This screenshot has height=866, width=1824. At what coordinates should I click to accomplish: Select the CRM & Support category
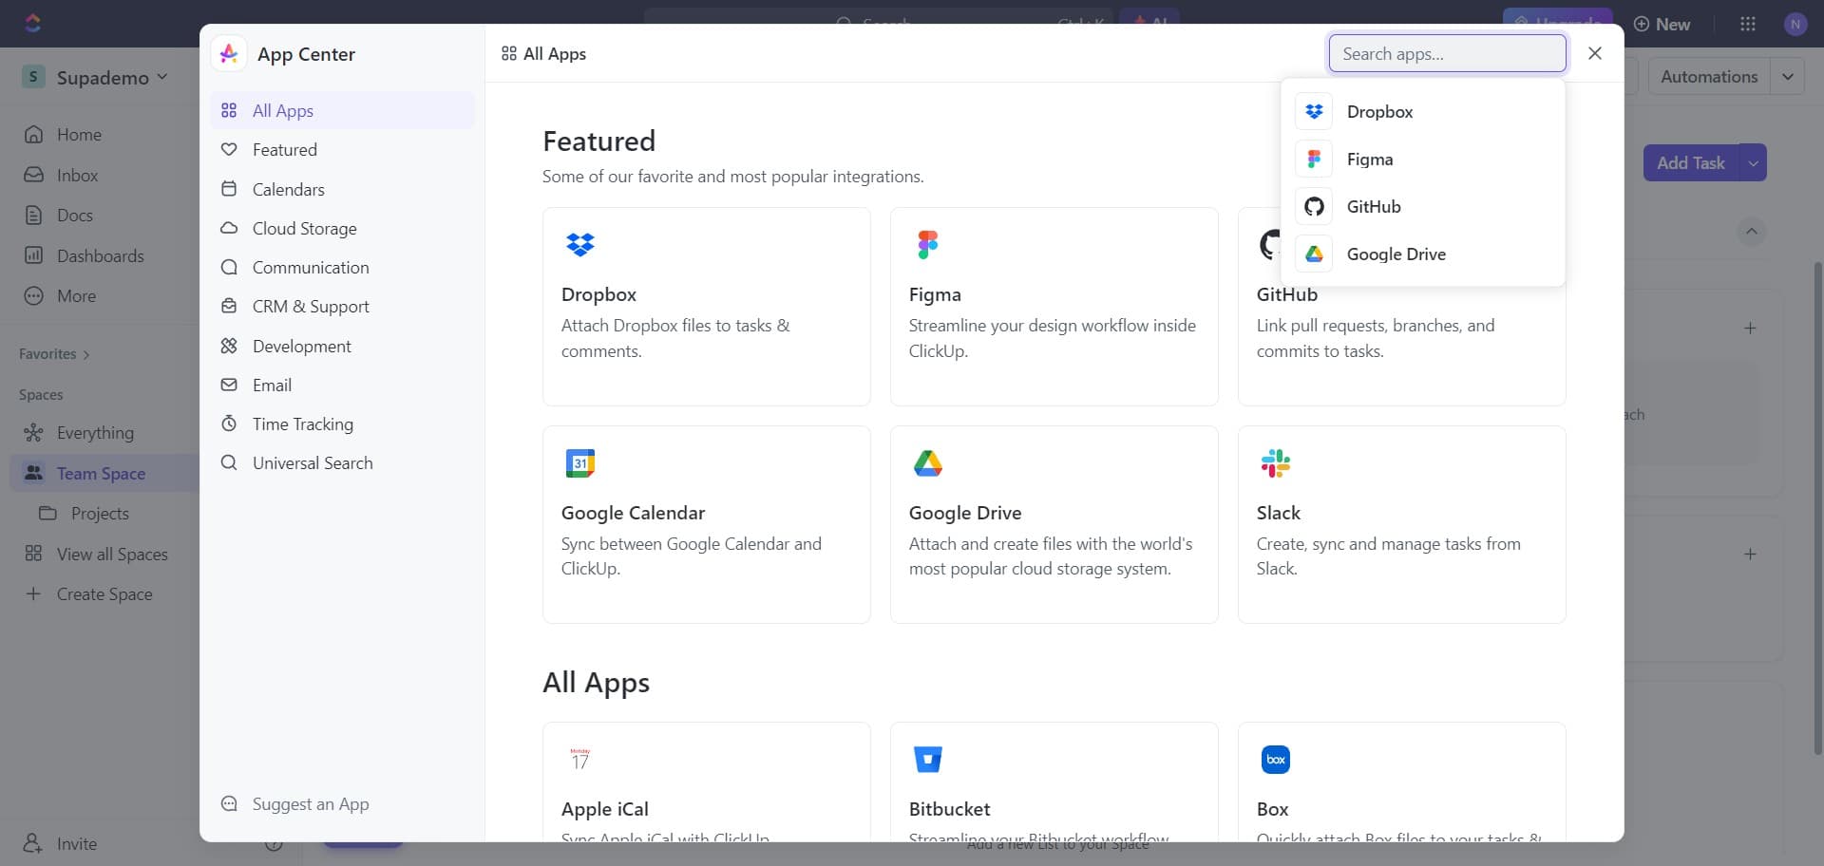point(311,306)
